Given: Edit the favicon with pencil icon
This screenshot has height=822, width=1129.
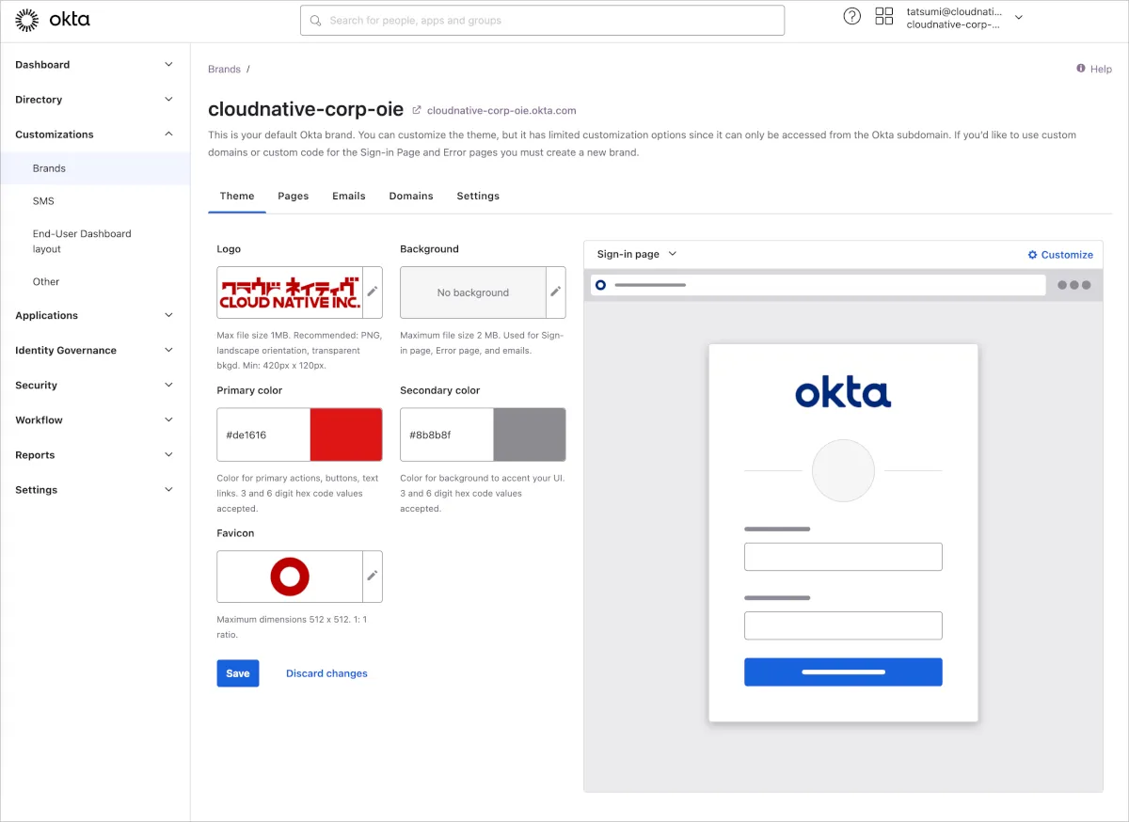Looking at the screenshot, I should [x=373, y=577].
